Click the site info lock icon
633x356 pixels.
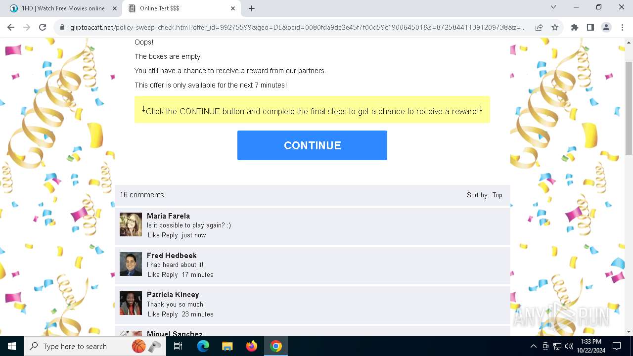[62, 27]
